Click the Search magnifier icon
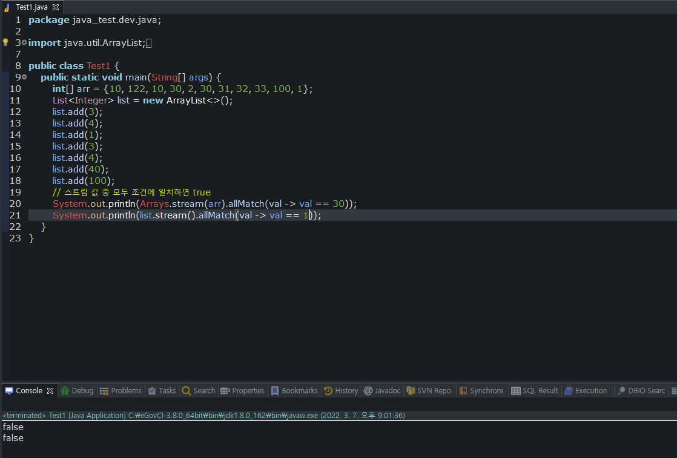 pos(187,391)
